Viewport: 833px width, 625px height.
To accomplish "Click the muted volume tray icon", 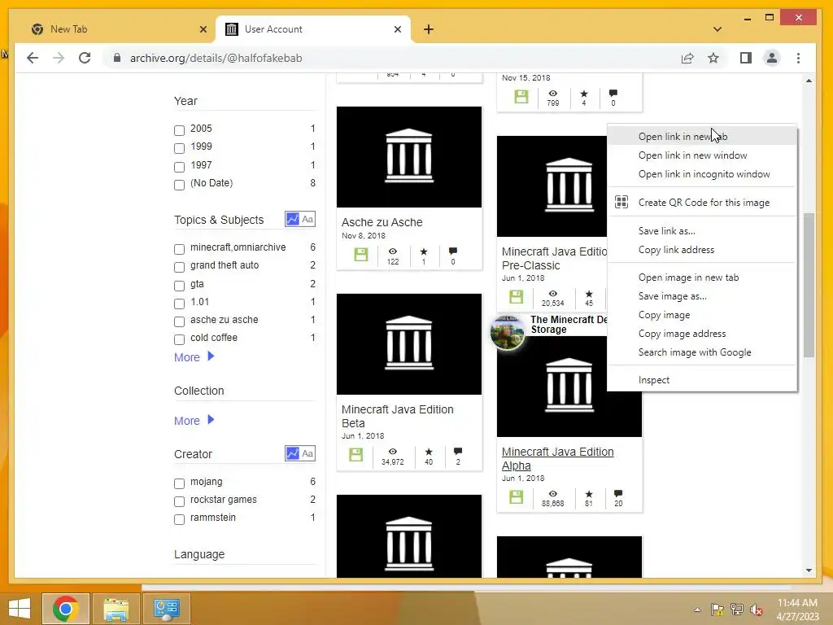I will pyautogui.click(x=757, y=610).
